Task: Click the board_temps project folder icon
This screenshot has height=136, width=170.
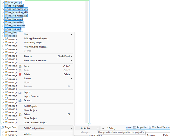Action: coord(6,2)
